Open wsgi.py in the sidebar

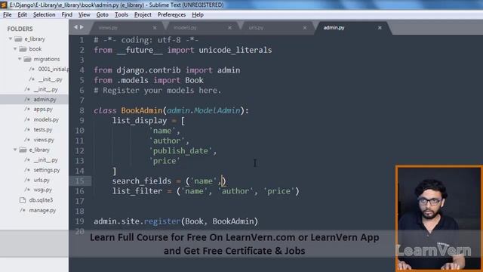pyautogui.click(x=42, y=190)
